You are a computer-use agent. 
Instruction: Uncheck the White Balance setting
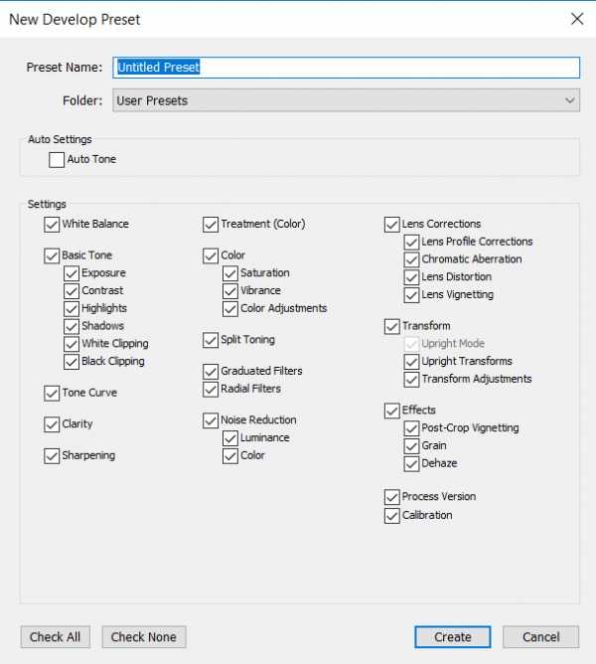52,225
